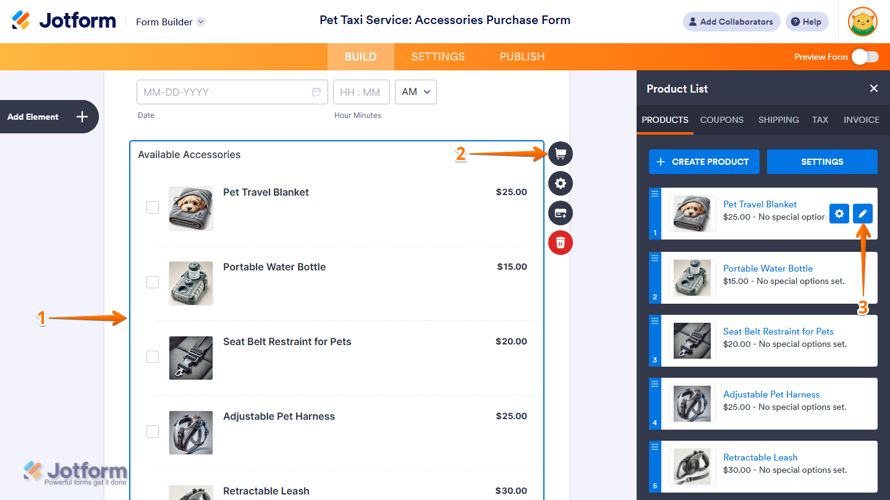Click the calendar icon in date field
890x500 pixels.
[316, 92]
